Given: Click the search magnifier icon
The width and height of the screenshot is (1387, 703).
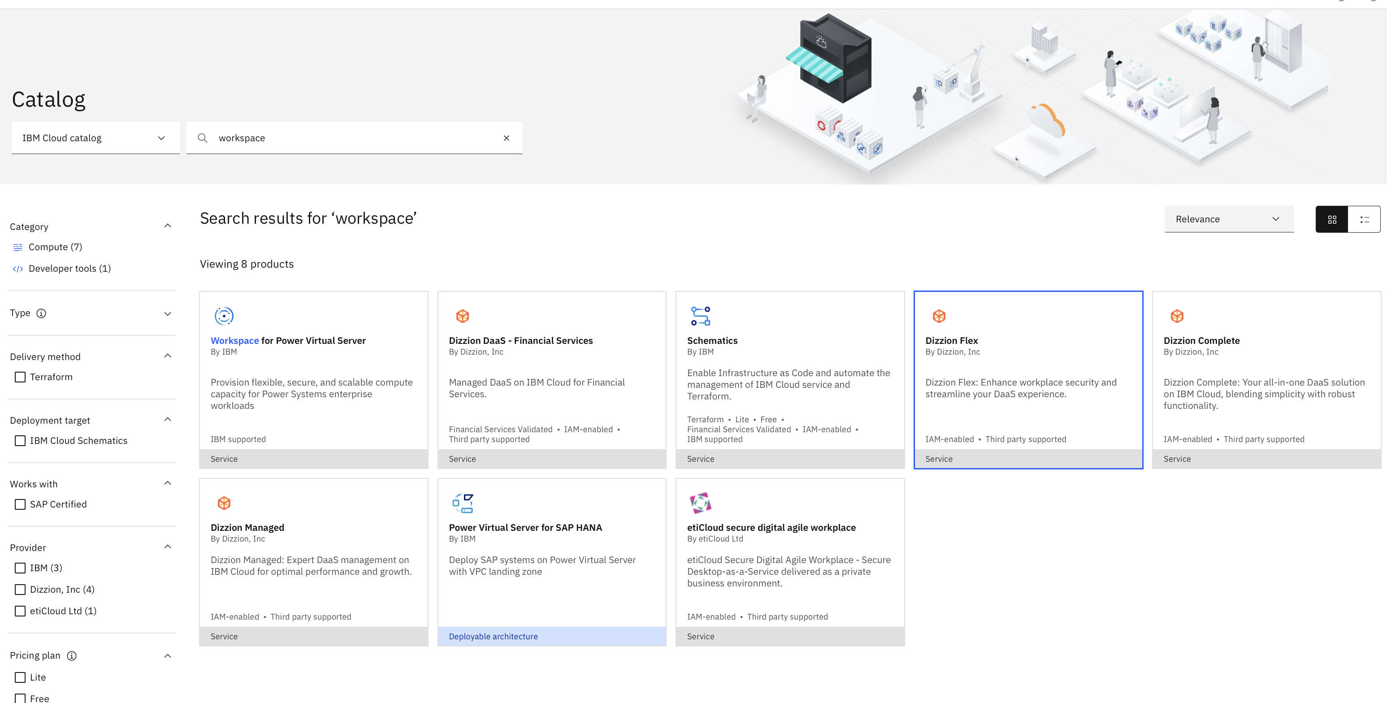Looking at the screenshot, I should [x=203, y=138].
